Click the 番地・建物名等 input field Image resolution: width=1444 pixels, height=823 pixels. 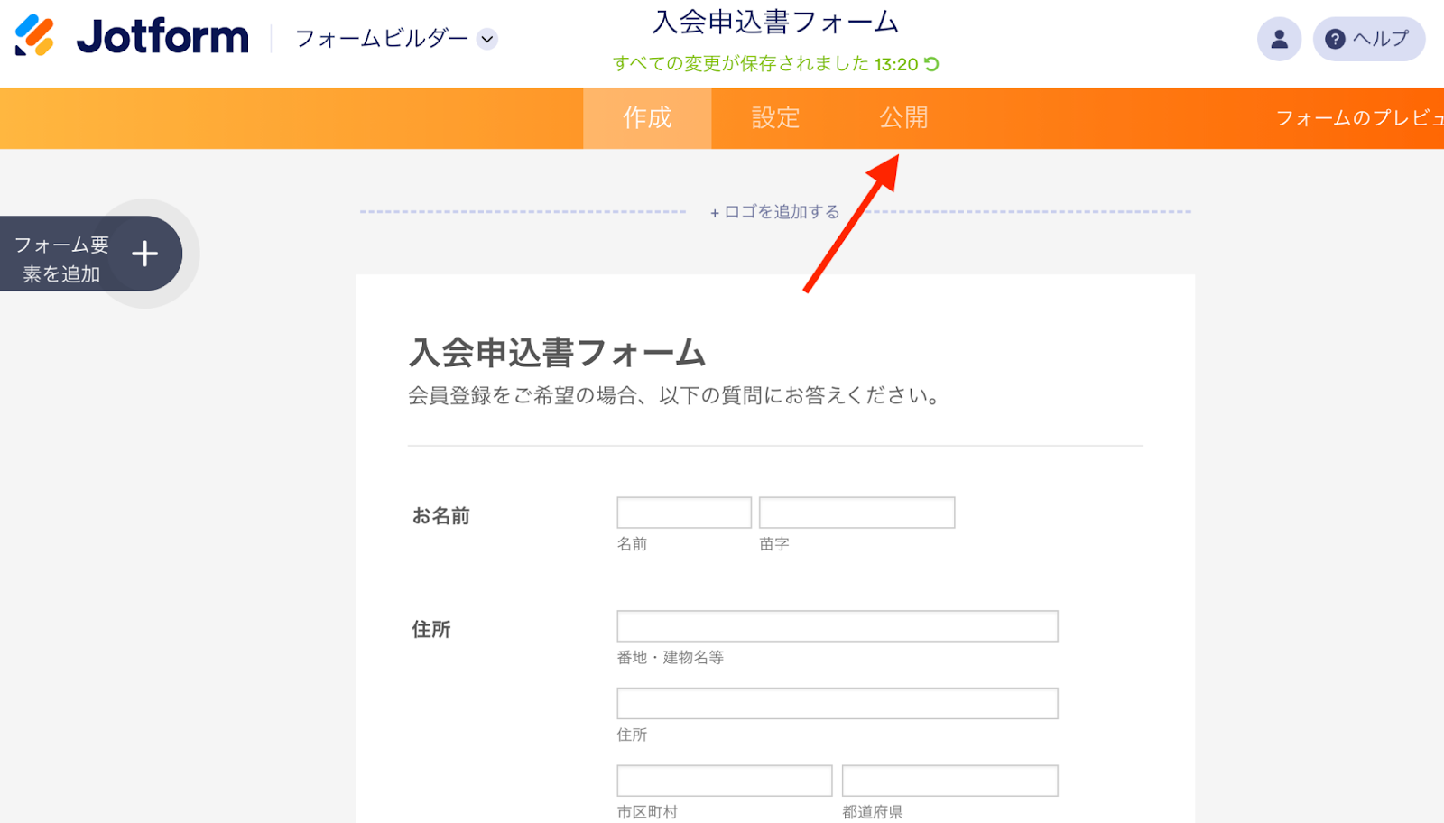click(837, 625)
